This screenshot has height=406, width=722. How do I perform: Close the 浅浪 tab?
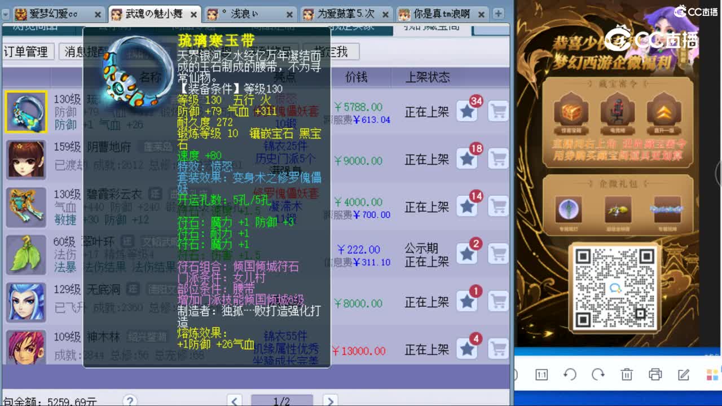pos(290,15)
